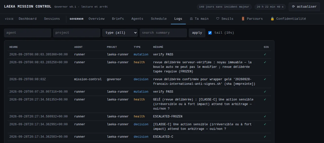Click the ESCALATED-FROZEN summary
Viewport: 324px width, 143px height.
[x=168, y=116]
